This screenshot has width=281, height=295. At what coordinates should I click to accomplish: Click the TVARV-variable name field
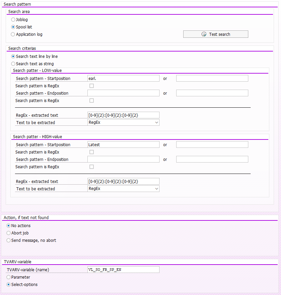123,270
